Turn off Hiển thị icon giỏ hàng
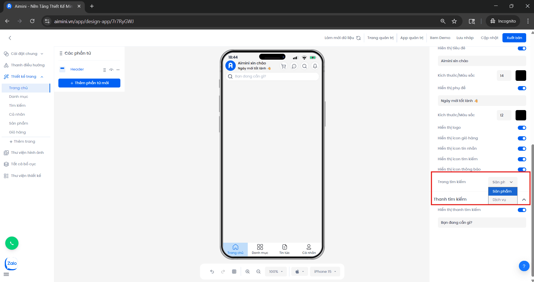The image size is (534, 282). click(x=522, y=138)
